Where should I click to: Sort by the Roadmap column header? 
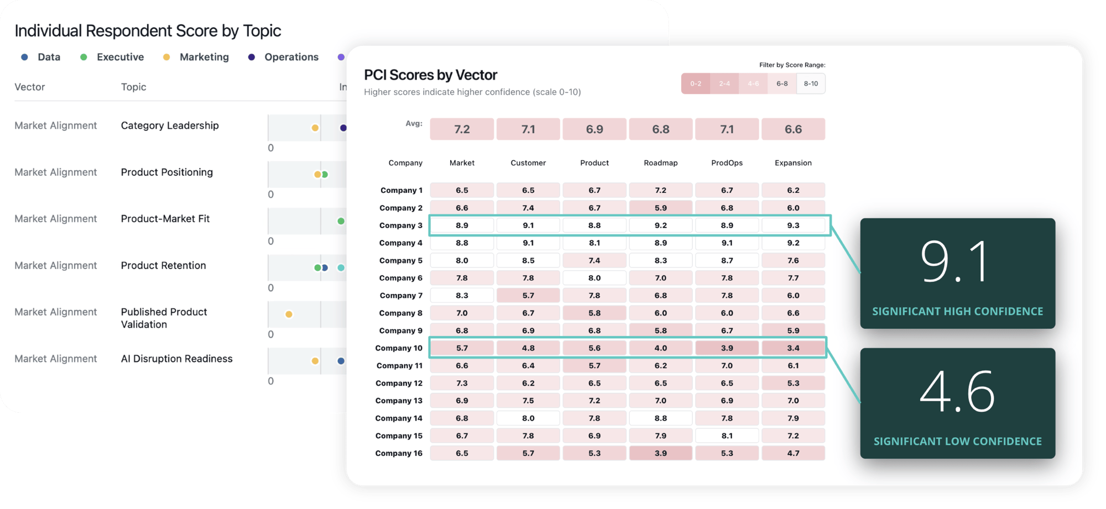[660, 162]
